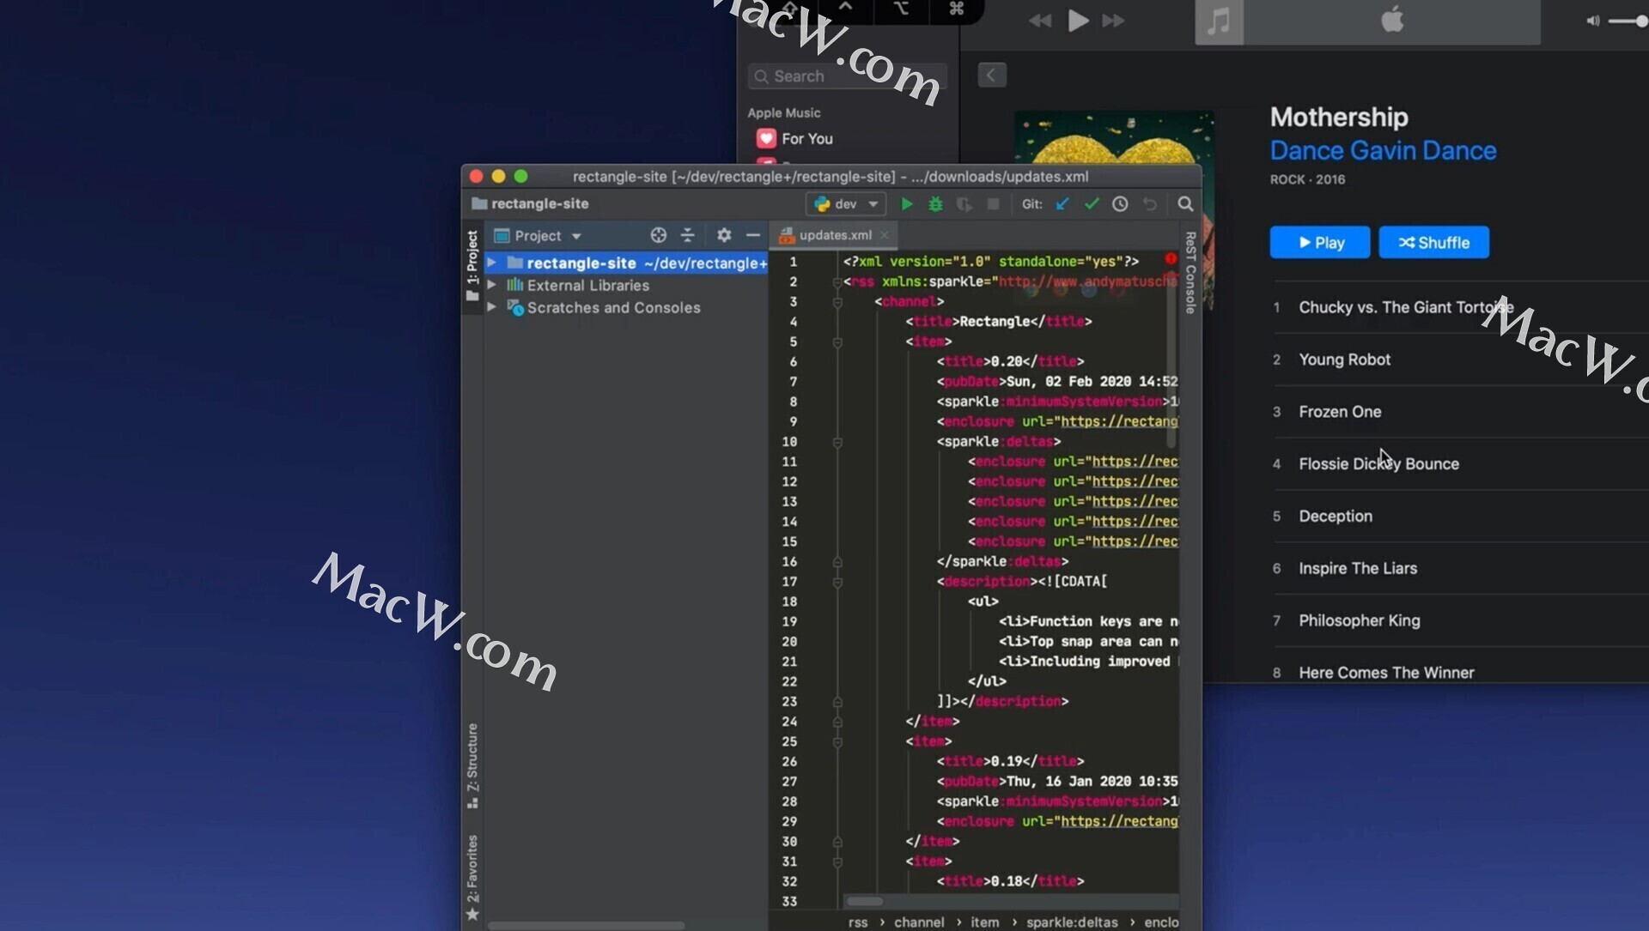Viewport: 1649px width, 931px height.
Task: Fold the channel tag on line 3
Action: point(837,302)
